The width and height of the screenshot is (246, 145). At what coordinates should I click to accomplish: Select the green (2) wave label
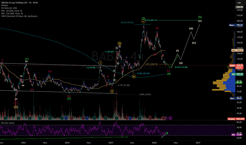pyautogui.click(x=69, y=99)
